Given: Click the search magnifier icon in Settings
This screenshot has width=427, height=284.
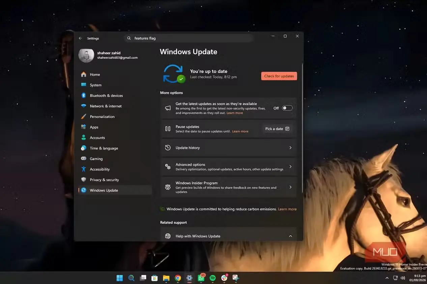Looking at the screenshot, I should [129, 38].
